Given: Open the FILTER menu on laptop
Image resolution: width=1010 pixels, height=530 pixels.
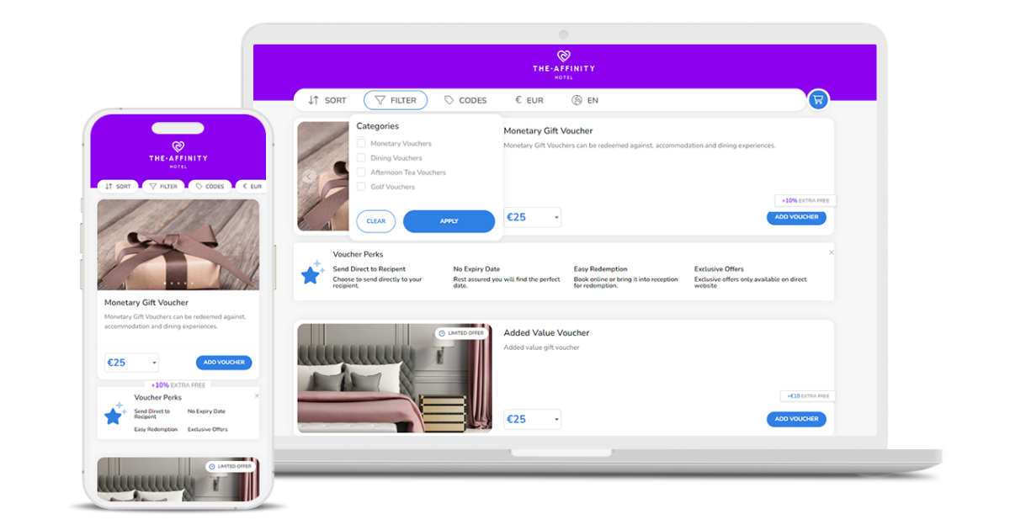Looking at the screenshot, I should coord(396,100).
